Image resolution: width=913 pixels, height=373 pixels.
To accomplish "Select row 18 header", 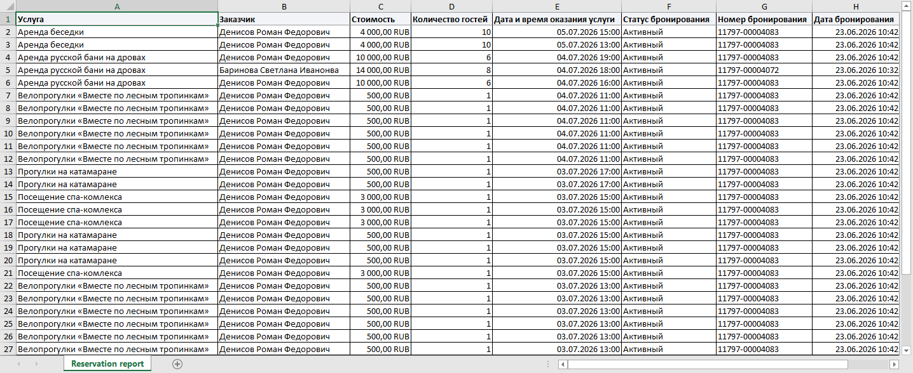I will click(8, 235).
